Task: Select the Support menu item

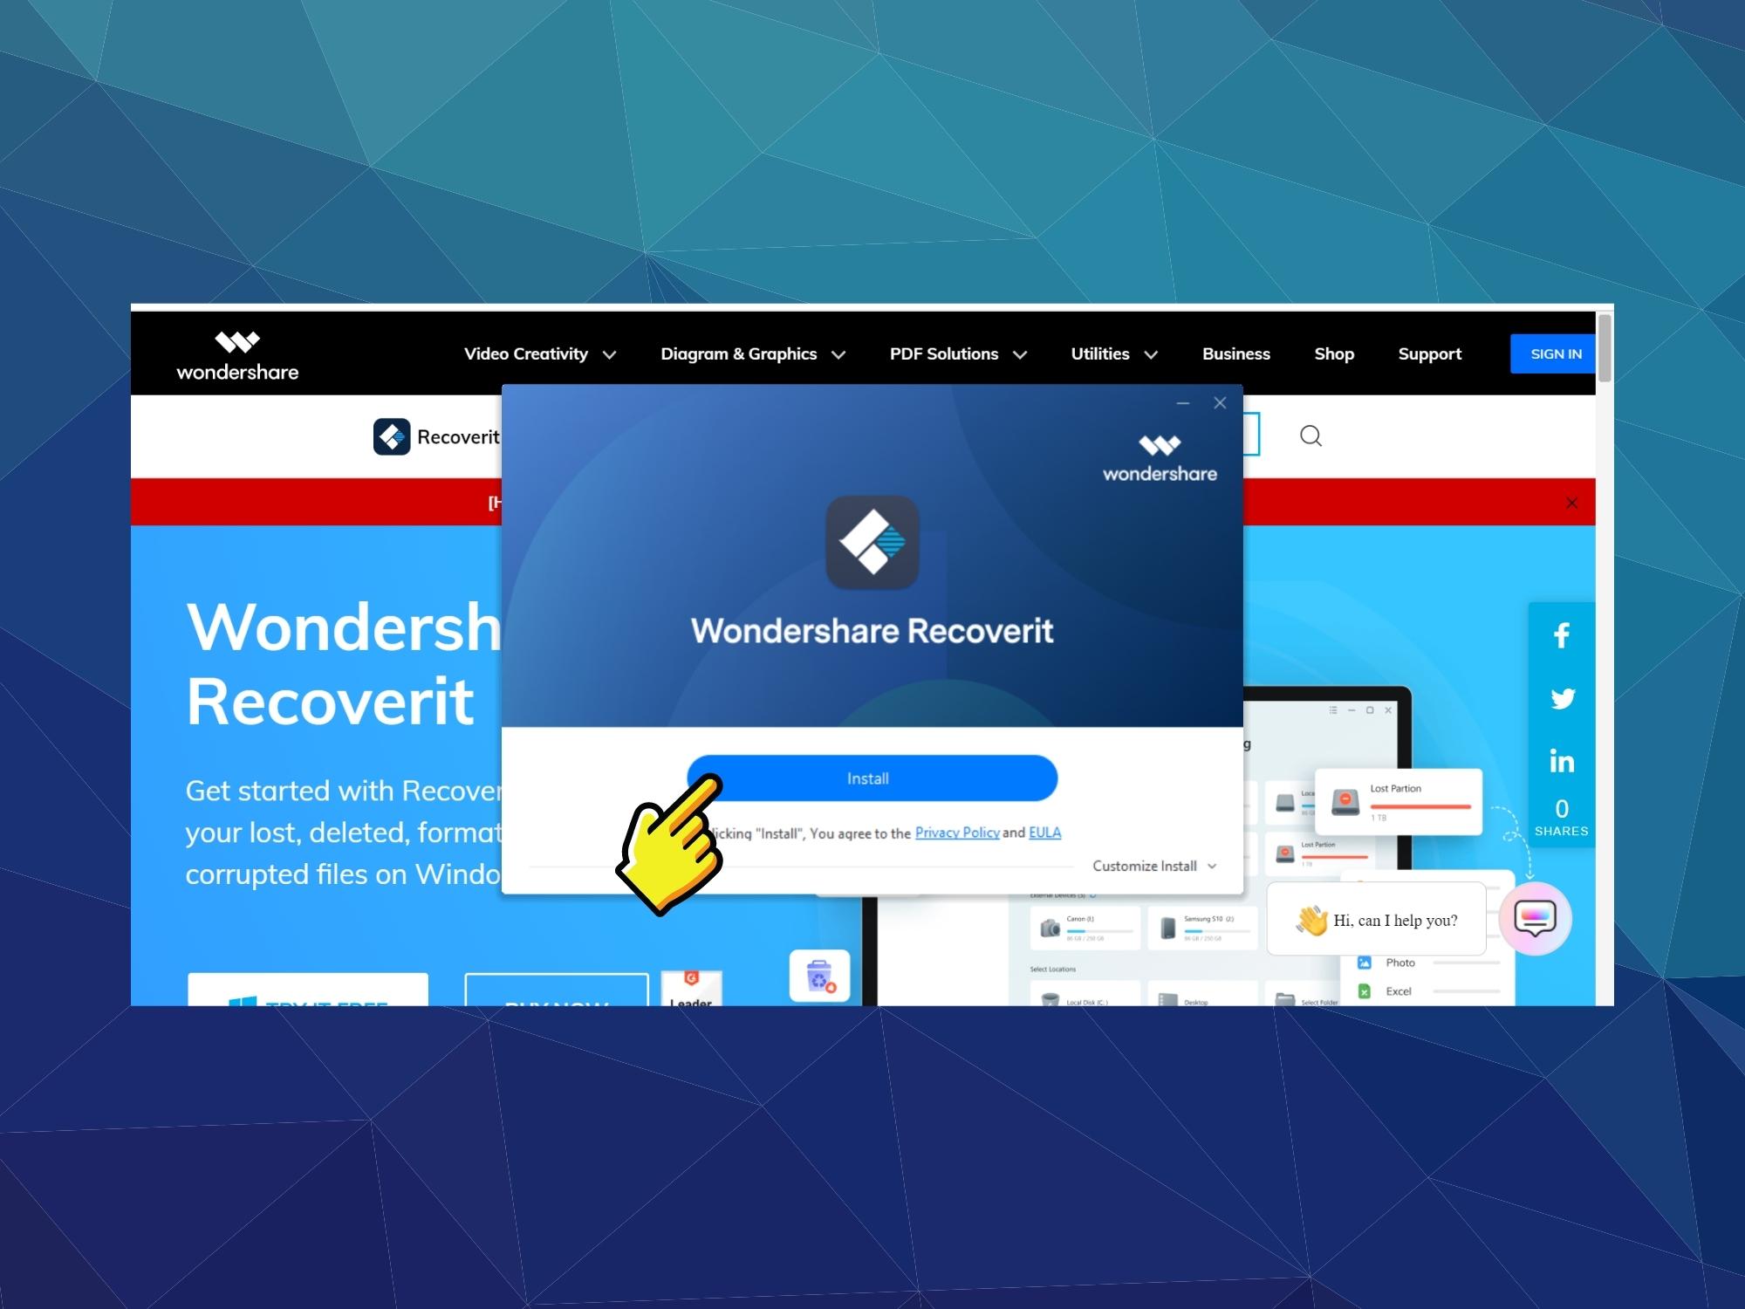Action: point(1429,353)
